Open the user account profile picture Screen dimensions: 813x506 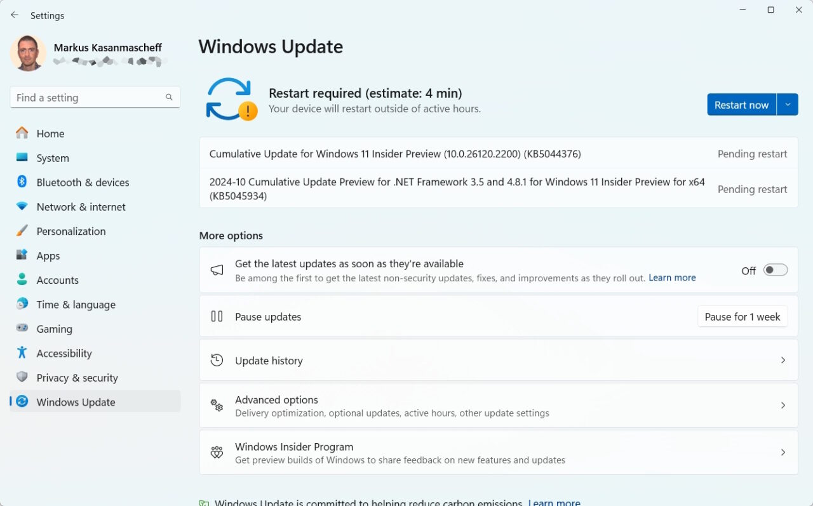[x=28, y=53]
